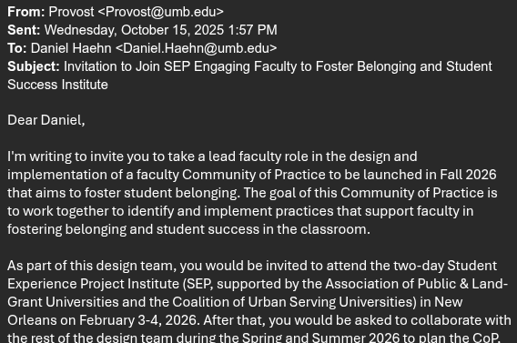
Task: Click the subject text Invitation to Join SEP
Action: point(127,66)
